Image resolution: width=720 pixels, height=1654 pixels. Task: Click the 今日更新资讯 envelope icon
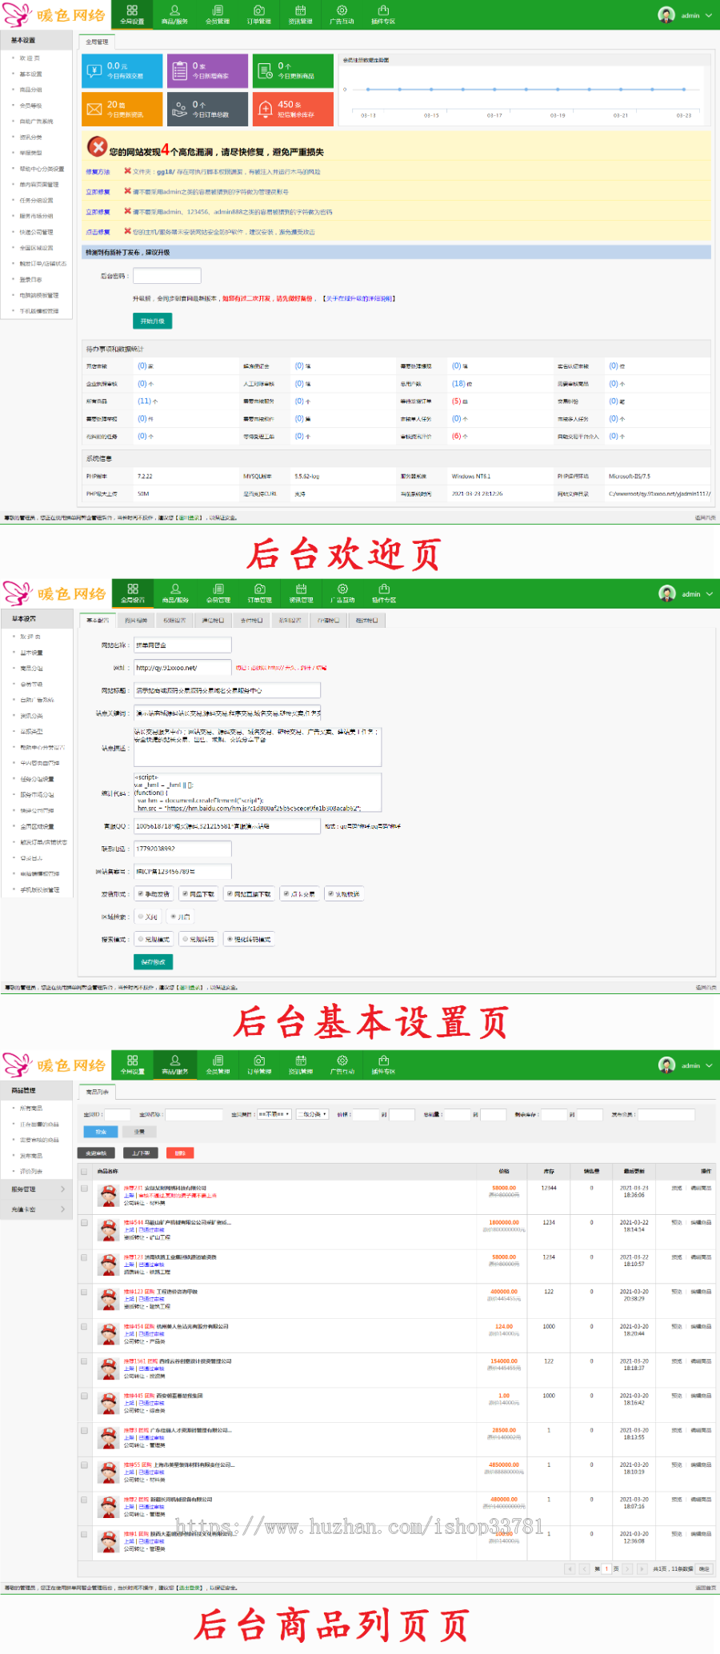[x=94, y=110]
